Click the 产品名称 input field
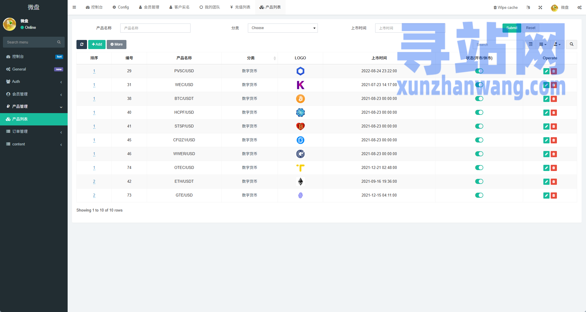Image resolution: width=586 pixels, height=312 pixels. point(155,28)
